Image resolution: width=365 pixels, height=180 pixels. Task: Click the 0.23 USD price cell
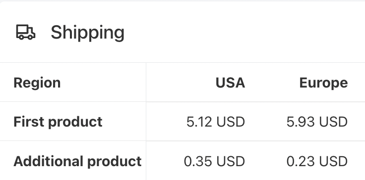pyautogui.click(x=317, y=161)
